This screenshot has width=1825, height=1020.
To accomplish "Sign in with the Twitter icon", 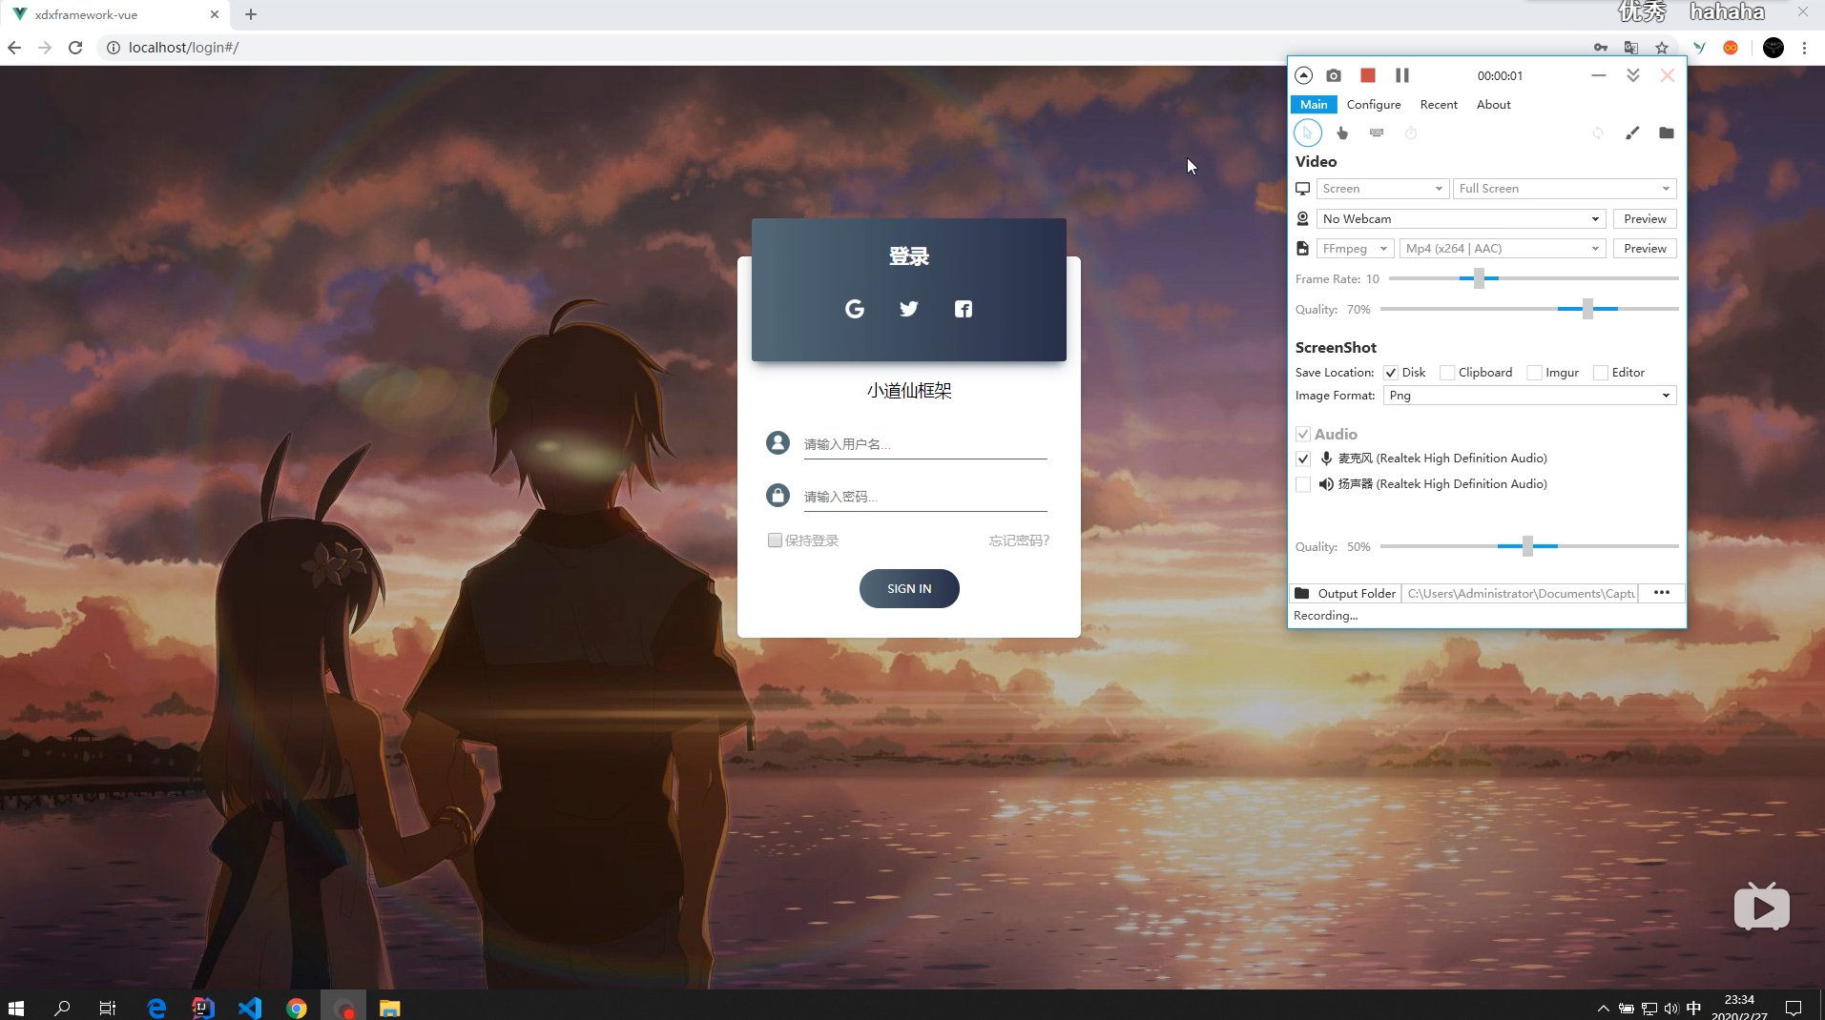I will tap(909, 309).
